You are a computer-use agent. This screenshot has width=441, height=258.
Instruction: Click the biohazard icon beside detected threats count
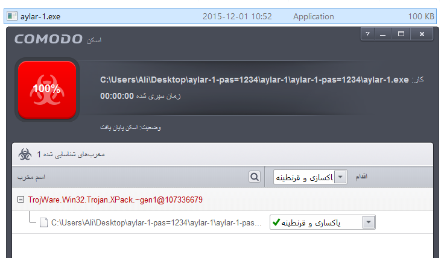coord(25,154)
